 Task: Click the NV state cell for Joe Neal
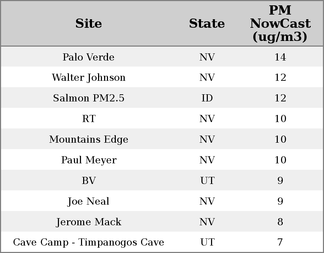click(207, 201)
